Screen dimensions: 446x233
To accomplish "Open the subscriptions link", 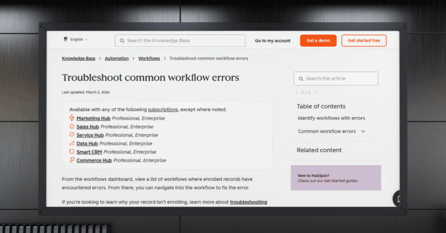I will click(163, 110).
